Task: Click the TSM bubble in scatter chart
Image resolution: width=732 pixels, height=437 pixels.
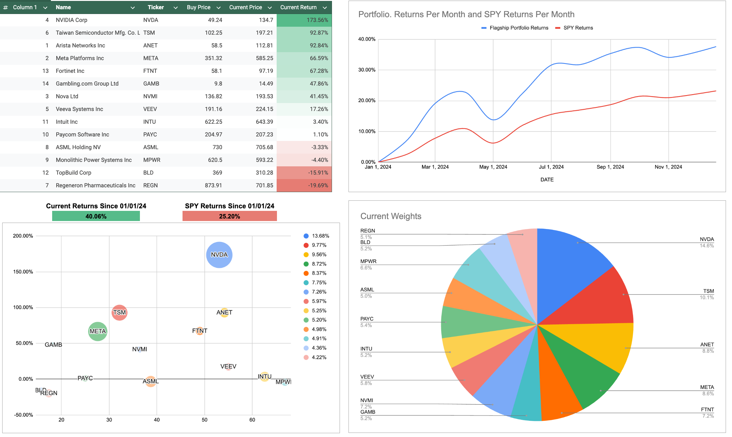Action: 120,313
